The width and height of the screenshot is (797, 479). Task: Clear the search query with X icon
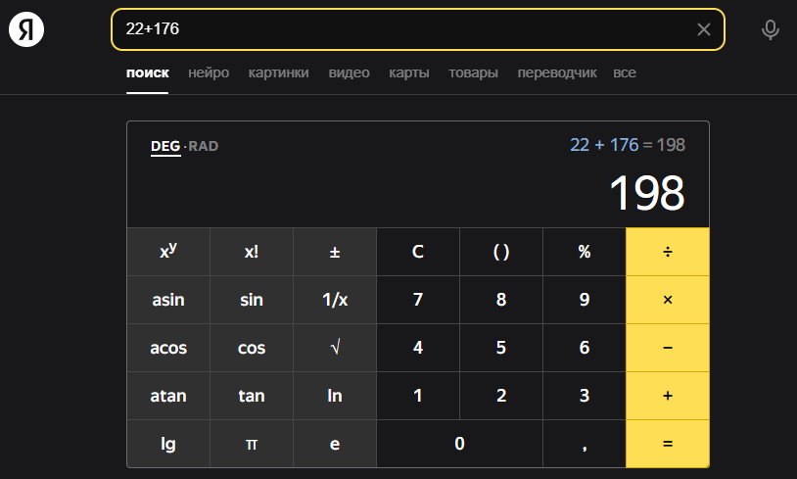[x=703, y=29]
